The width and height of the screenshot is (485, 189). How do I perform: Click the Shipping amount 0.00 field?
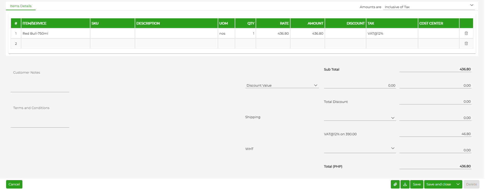[435, 118]
